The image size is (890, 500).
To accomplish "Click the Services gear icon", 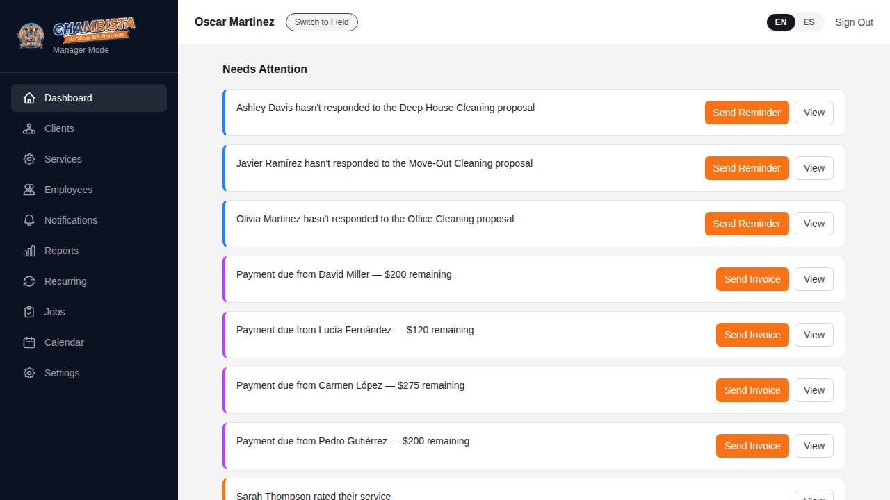I will click(x=29, y=159).
